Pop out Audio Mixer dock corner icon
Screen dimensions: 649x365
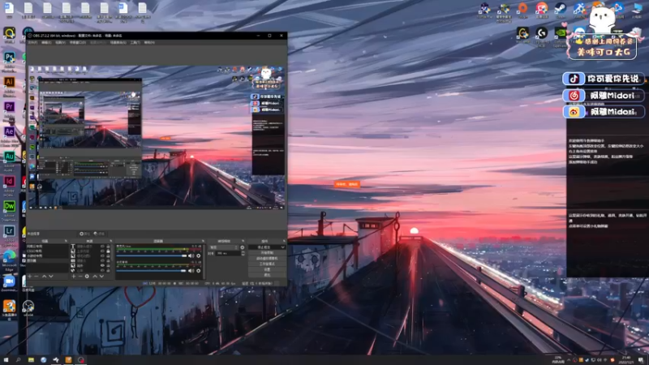coord(203,241)
